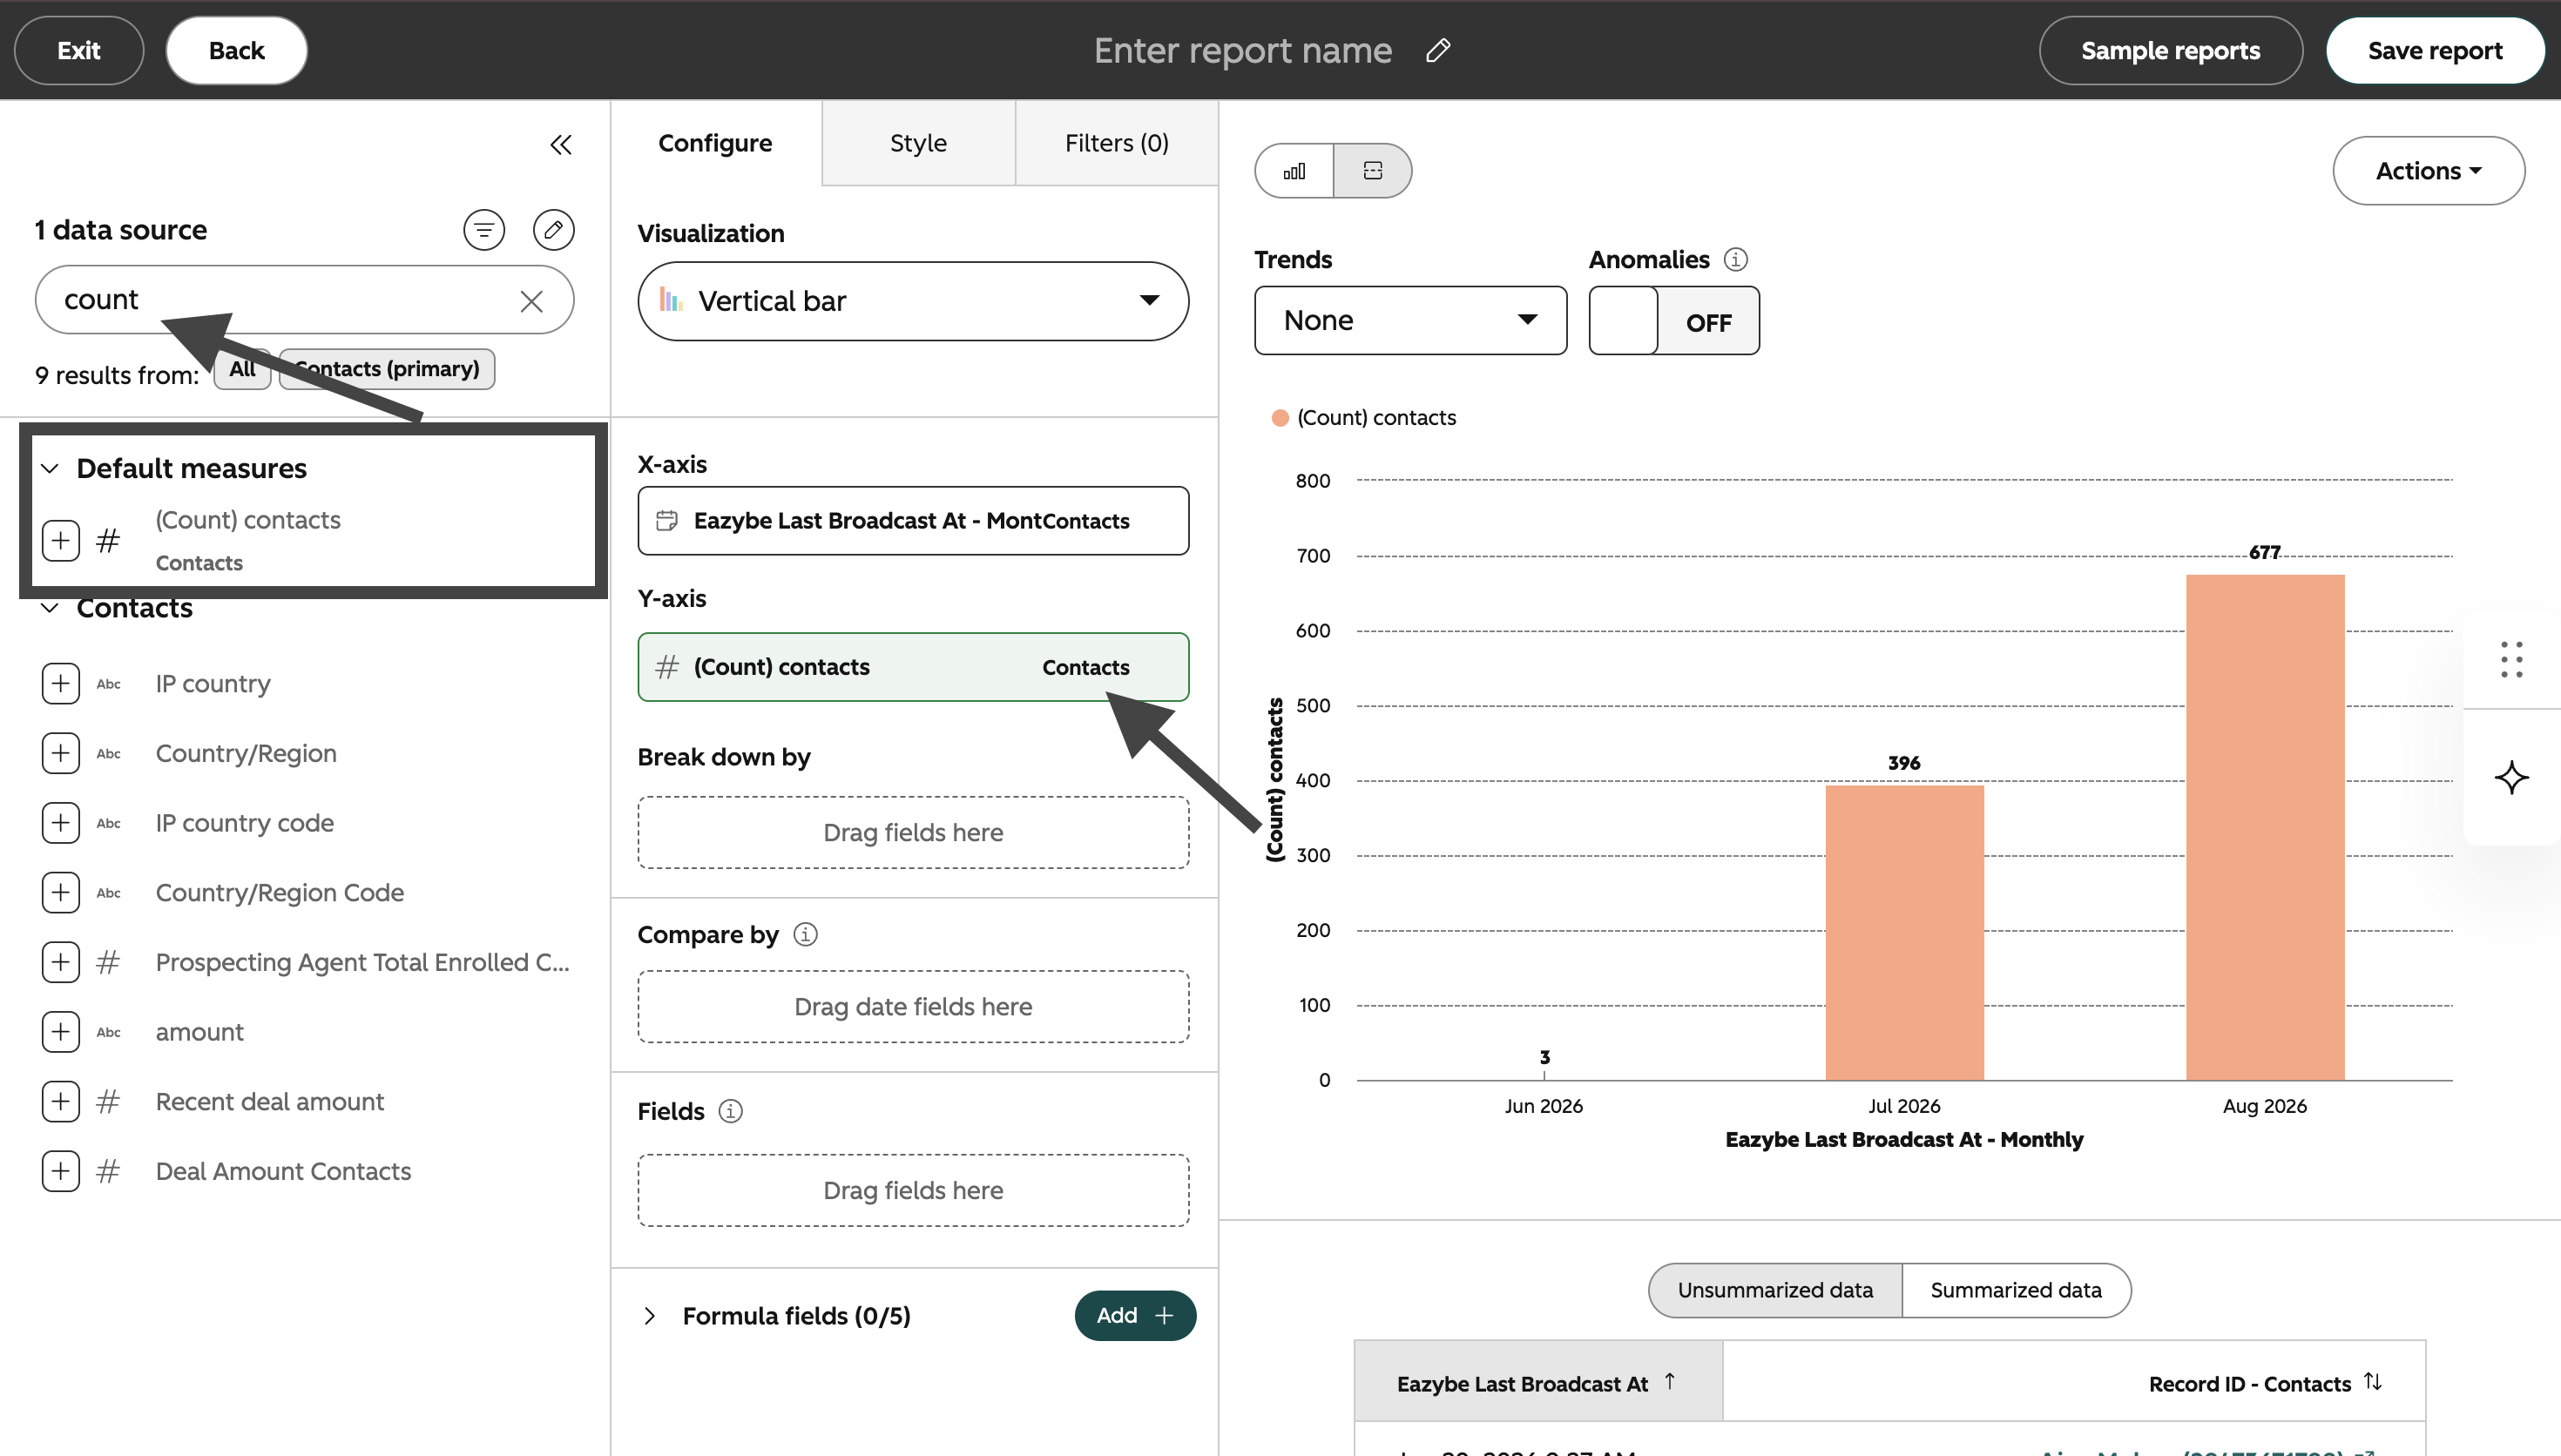Screen dimensions: 2561x1456
Task: Add the IP country code field
Action: pyautogui.click(x=61, y=823)
